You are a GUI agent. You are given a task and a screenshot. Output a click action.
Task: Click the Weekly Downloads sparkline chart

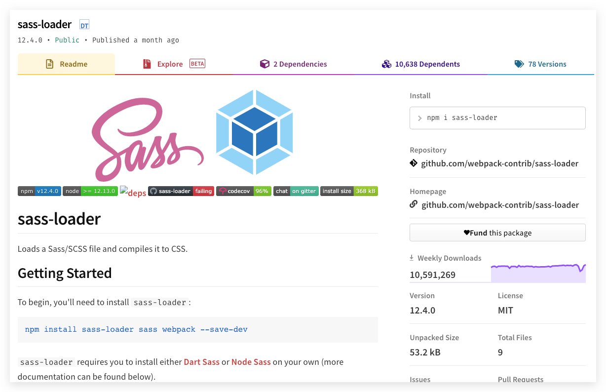[538, 273]
